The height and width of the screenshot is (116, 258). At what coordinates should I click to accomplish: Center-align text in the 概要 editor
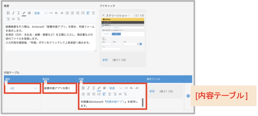coord(93,13)
